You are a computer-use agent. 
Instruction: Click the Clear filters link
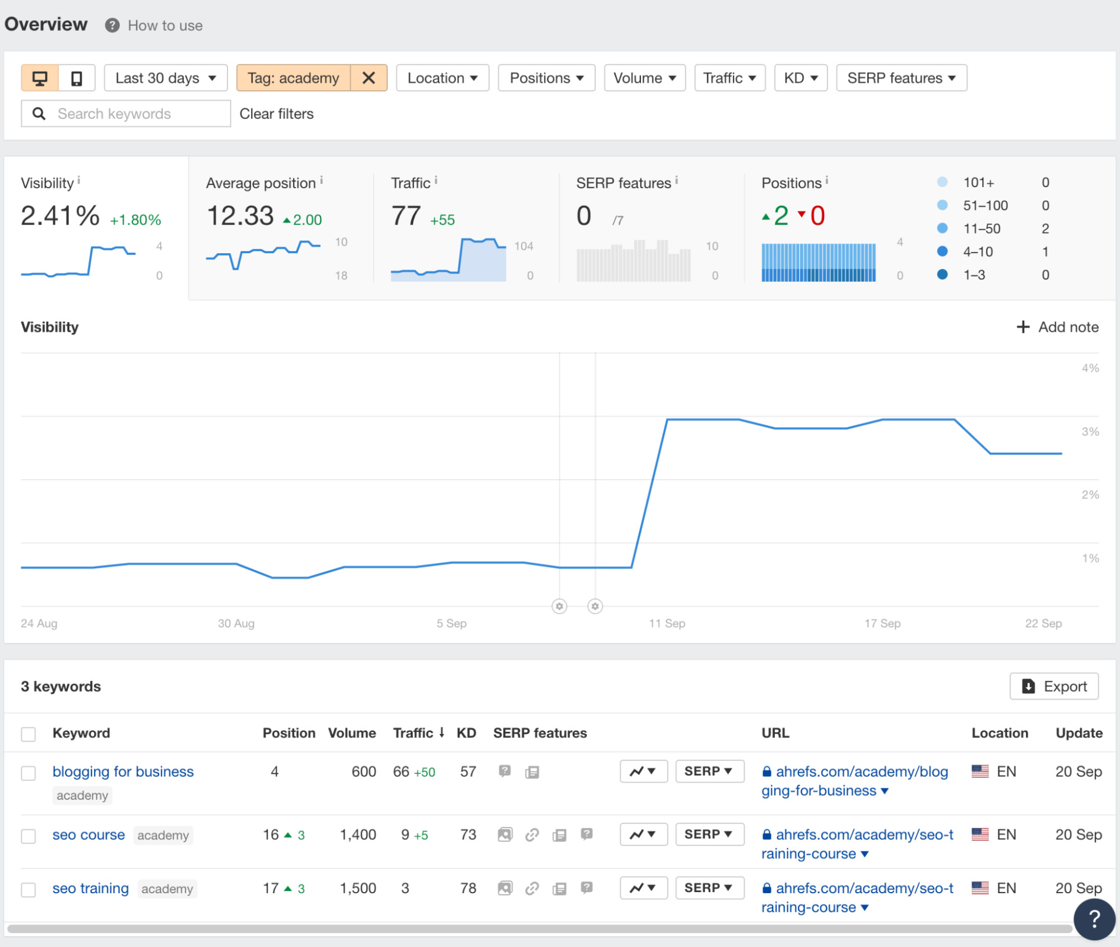276,114
